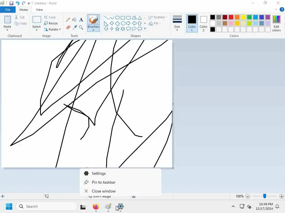Choose the Up arrow shape
Image resolution: width=285 pixels, height=213 pixels.
point(140,23)
